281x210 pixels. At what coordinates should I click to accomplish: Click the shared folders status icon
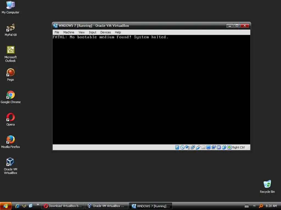pyautogui.click(x=203, y=147)
